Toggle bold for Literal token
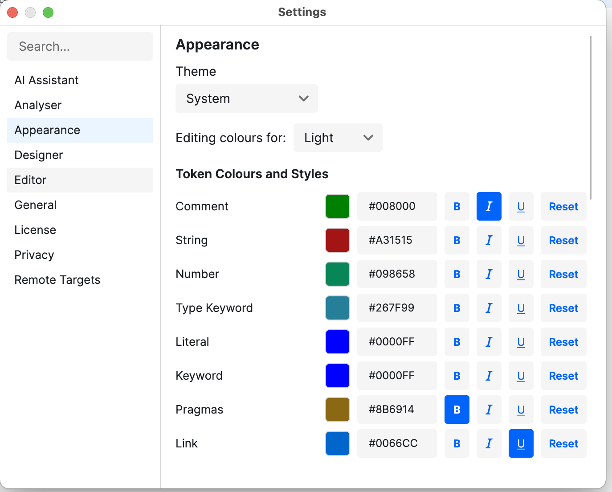Viewport: 612px width, 492px height. click(457, 342)
